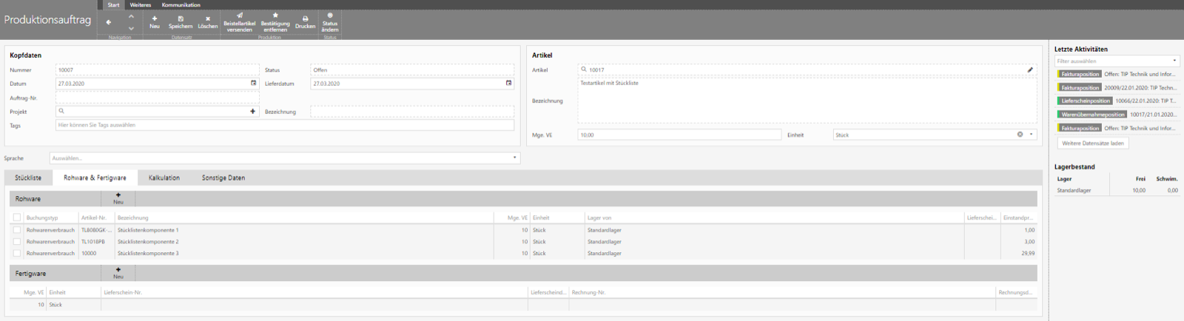Image resolution: width=1184 pixels, height=321 pixels.
Task: Search article via magnifier in Artikel field
Action: coord(584,70)
